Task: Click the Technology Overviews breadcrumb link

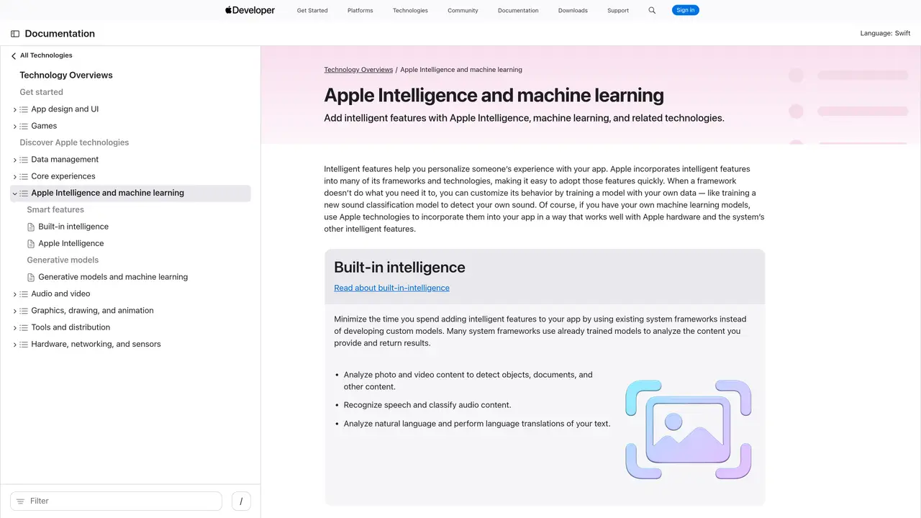Action: click(x=358, y=70)
